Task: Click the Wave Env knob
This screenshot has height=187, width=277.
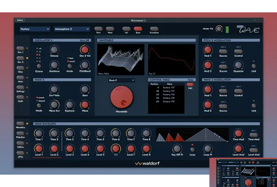Action: (x=54, y=105)
